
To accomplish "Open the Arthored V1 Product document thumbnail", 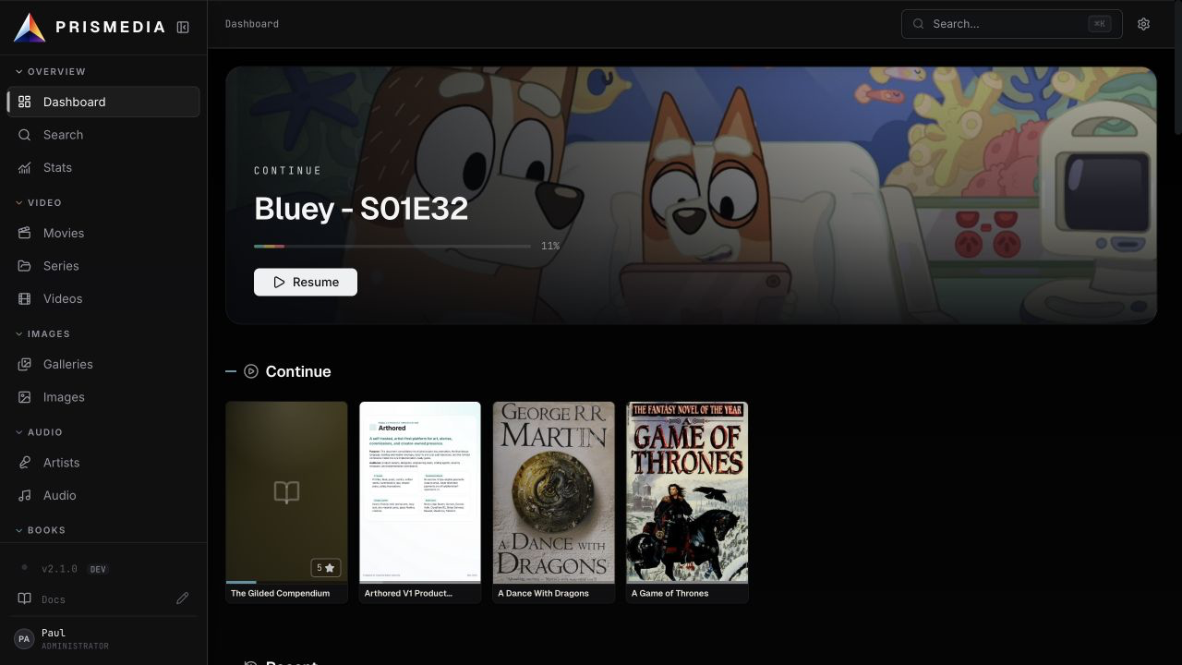I will coord(420,492).
